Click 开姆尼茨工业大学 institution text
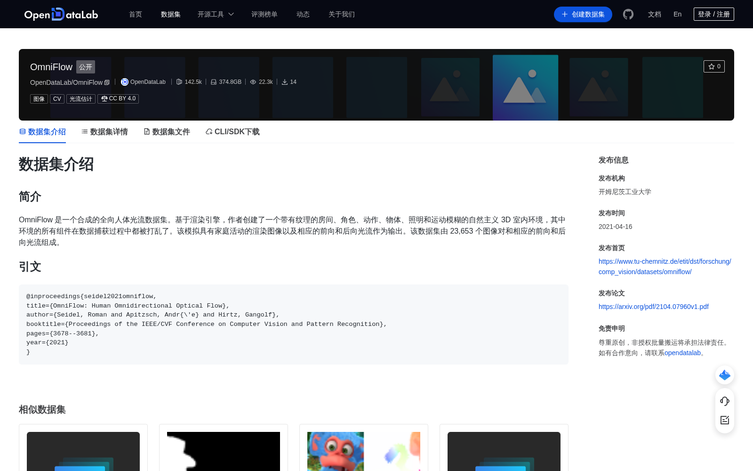753x471 pixels. tap(625, 192)
